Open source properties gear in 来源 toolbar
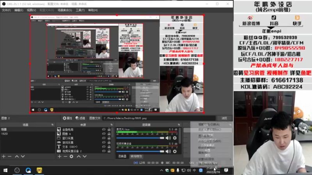 [71, 156]
